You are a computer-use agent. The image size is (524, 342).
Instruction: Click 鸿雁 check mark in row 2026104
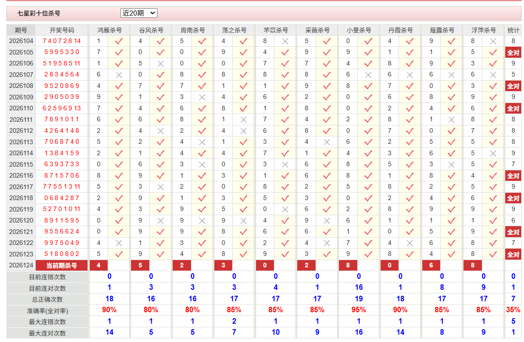pyautogui.click(x=119, y=41)
